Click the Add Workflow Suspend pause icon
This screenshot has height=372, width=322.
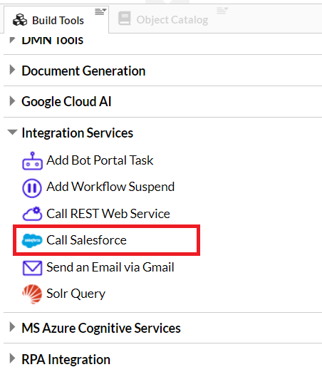(x=32, y=188)
